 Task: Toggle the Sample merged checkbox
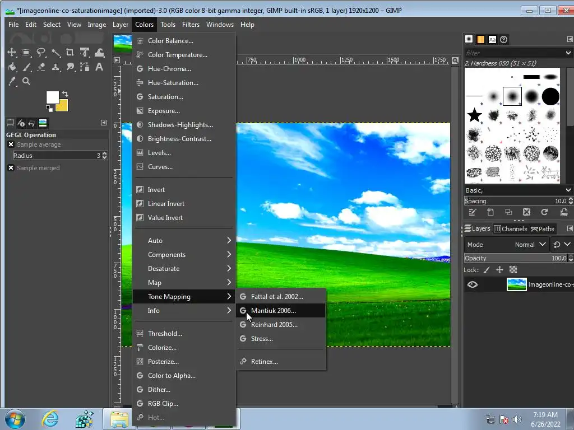[11, 168]
